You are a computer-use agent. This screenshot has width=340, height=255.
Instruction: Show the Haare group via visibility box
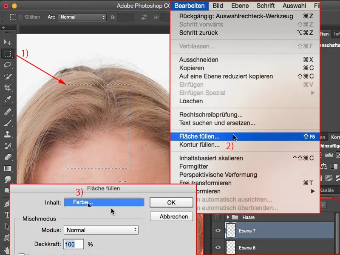(x=218, y=217)
